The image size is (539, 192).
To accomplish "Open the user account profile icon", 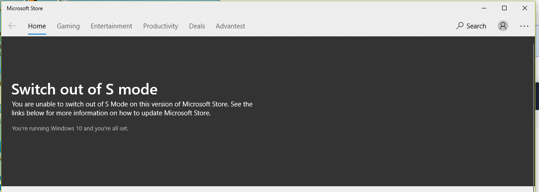I will pos(503,26).
